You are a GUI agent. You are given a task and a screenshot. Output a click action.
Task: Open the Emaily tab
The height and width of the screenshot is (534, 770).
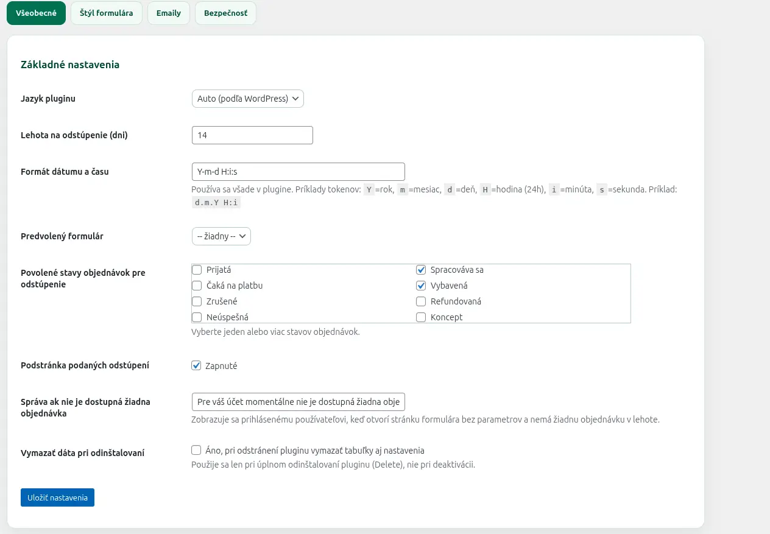click(x=169, y=13)
